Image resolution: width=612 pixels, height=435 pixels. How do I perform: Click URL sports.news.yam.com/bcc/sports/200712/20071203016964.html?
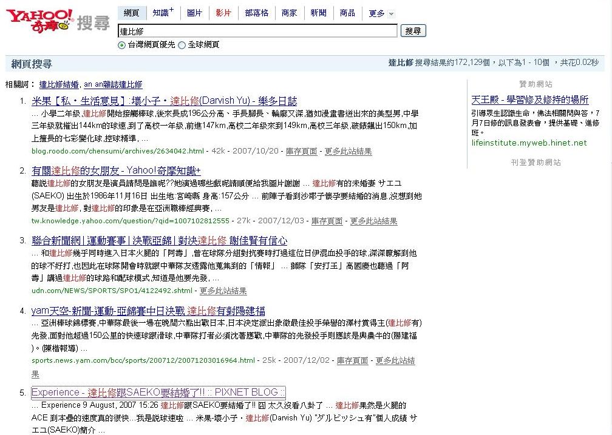click(143, 360)
